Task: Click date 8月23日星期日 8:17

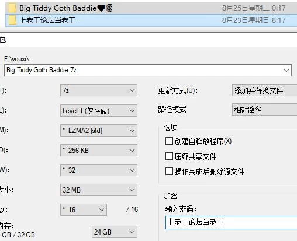Action: (x=254, y=20)
